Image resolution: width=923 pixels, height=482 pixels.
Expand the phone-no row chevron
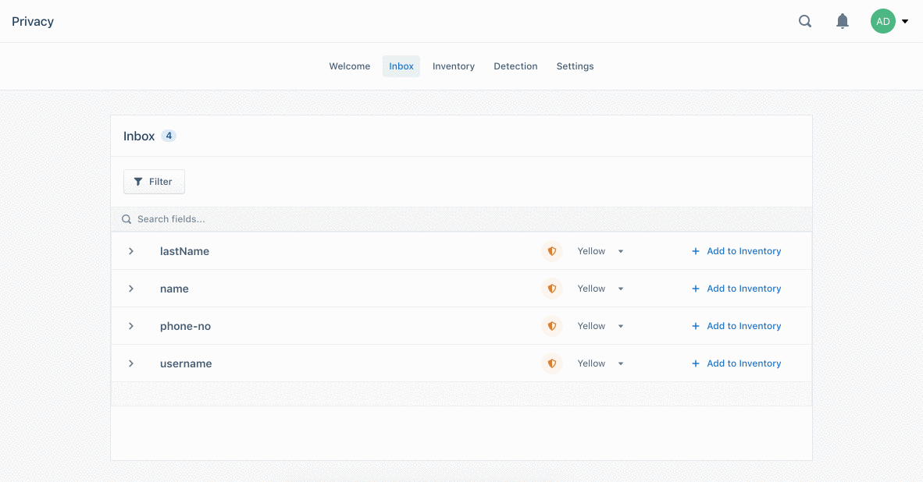tap(130, 326)
